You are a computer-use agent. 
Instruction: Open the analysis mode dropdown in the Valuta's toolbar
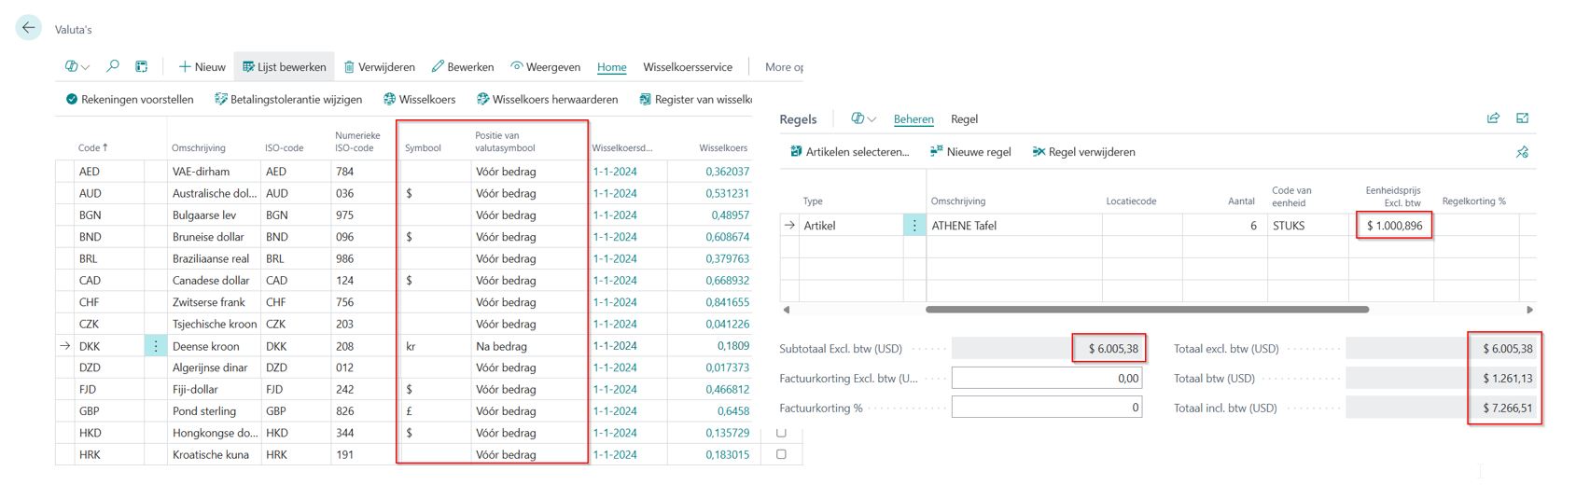coord(77,66)
